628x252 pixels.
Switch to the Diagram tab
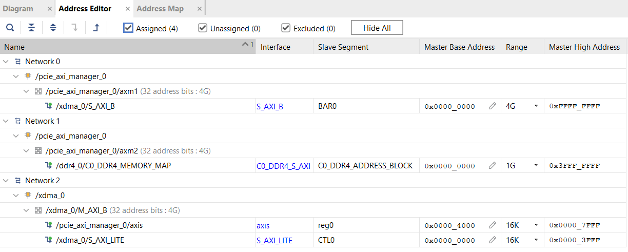18,9
